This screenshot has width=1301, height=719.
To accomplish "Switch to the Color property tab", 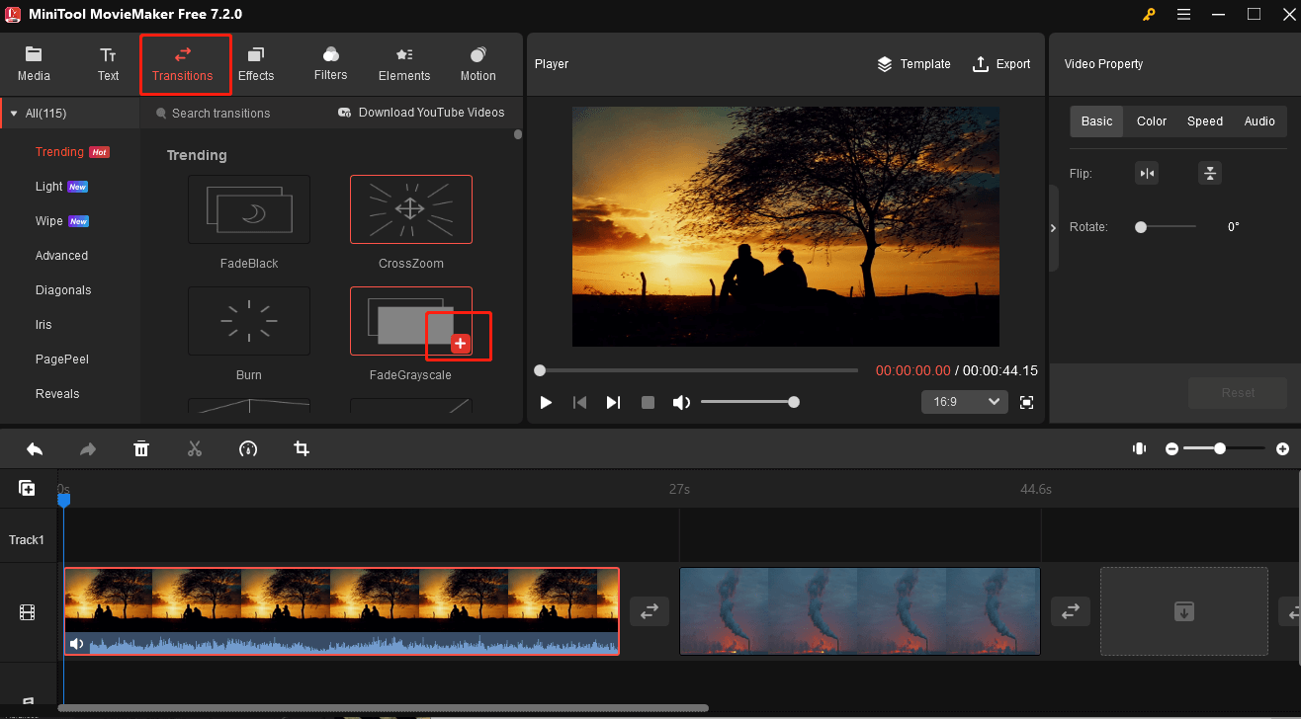I will tap(1152, 121).
